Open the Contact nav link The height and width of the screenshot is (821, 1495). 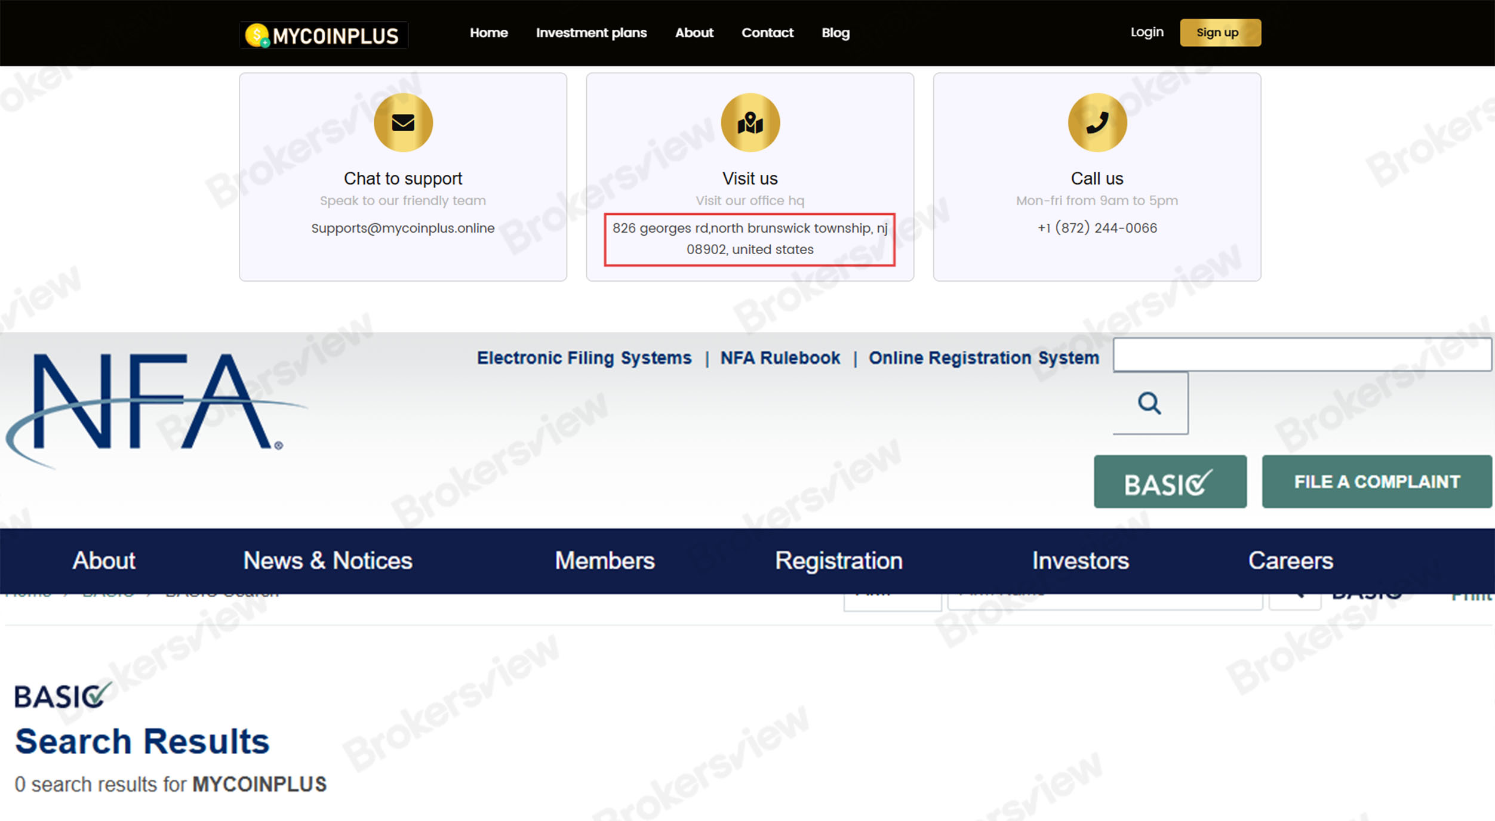pyautogui.click(x=767, y=33)
